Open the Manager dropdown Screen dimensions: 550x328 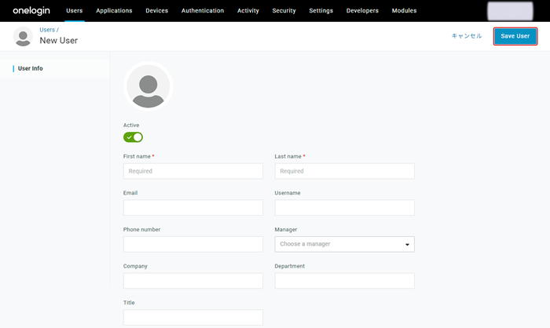point(344,244)
